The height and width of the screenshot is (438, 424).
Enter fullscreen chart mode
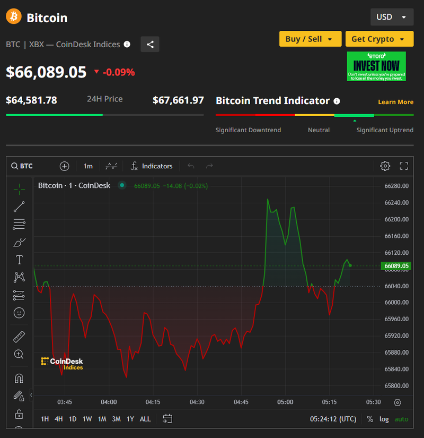[x=404, y=166]
